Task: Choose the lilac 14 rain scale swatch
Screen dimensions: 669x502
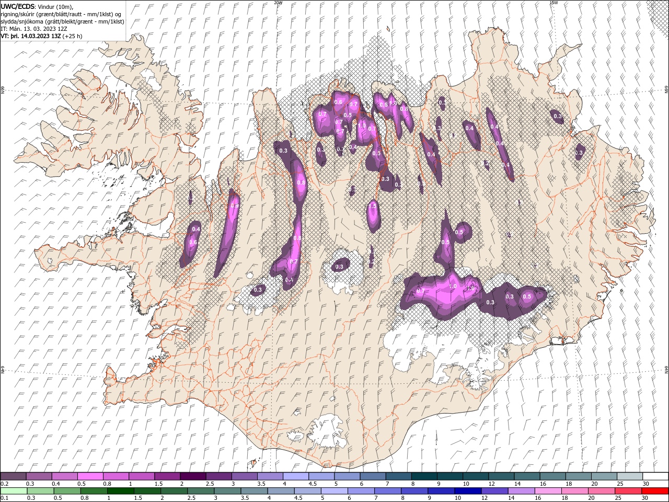Action: [522, 491]
